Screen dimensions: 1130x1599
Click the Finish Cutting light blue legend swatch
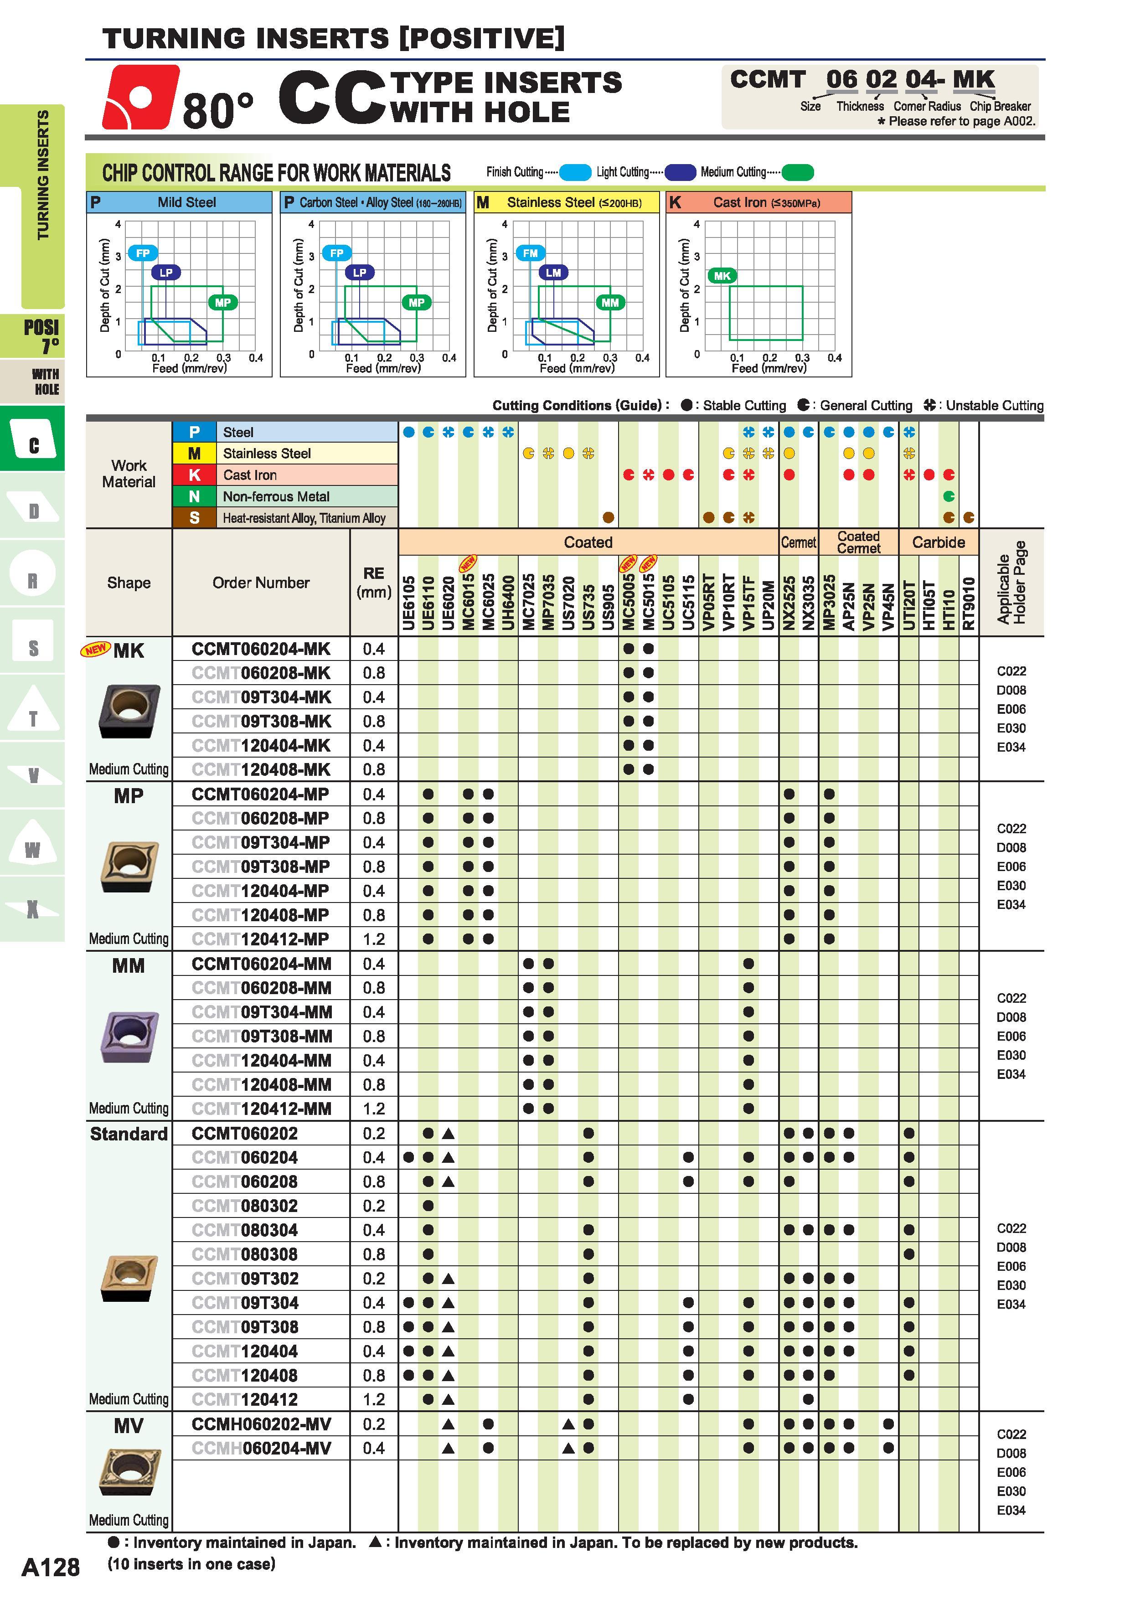tap(576, 172)
